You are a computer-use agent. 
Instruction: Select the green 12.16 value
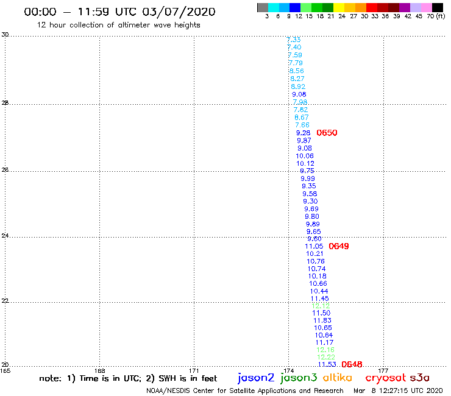[325, 350]
